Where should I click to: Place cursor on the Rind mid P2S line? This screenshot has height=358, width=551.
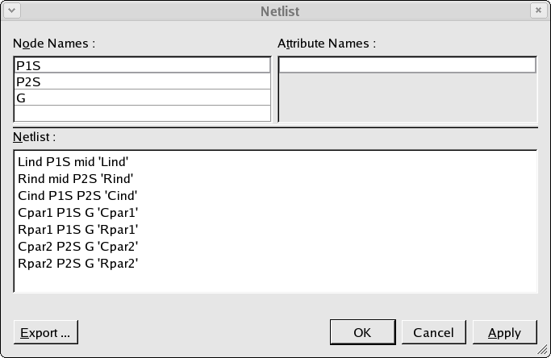(76, 179)
